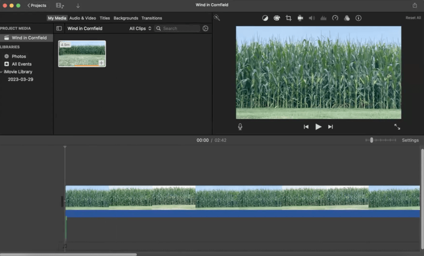Collapse the iMovie Library tree item

point(1,72)
